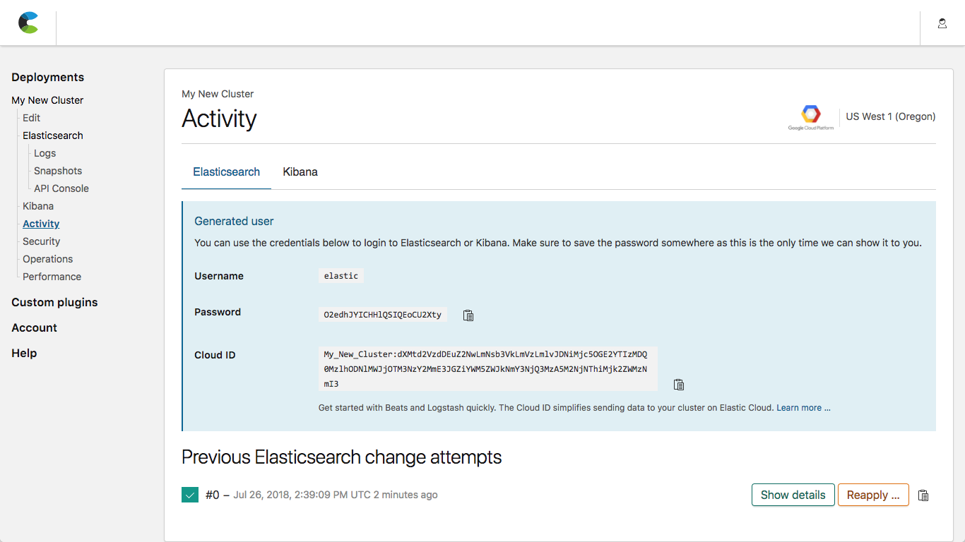
Task: Click the Elastic Cloud logo
Action: pos(28,23)
